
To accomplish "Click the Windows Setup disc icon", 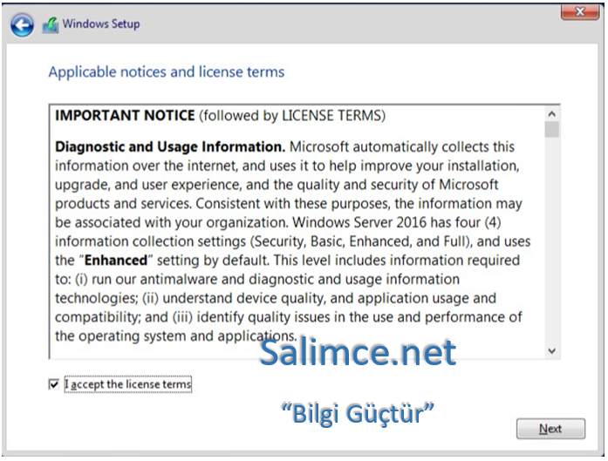I will pyautogui.click(x=51, y=25).
